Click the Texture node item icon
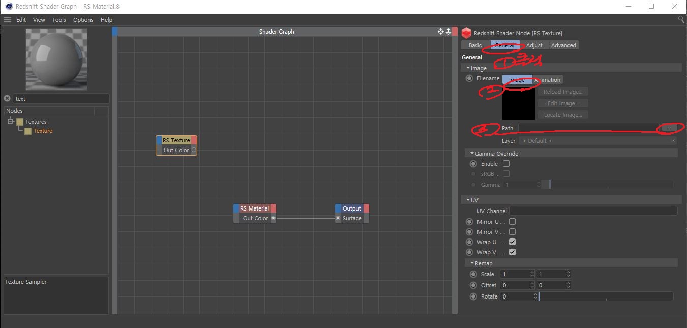 point(28,131)
